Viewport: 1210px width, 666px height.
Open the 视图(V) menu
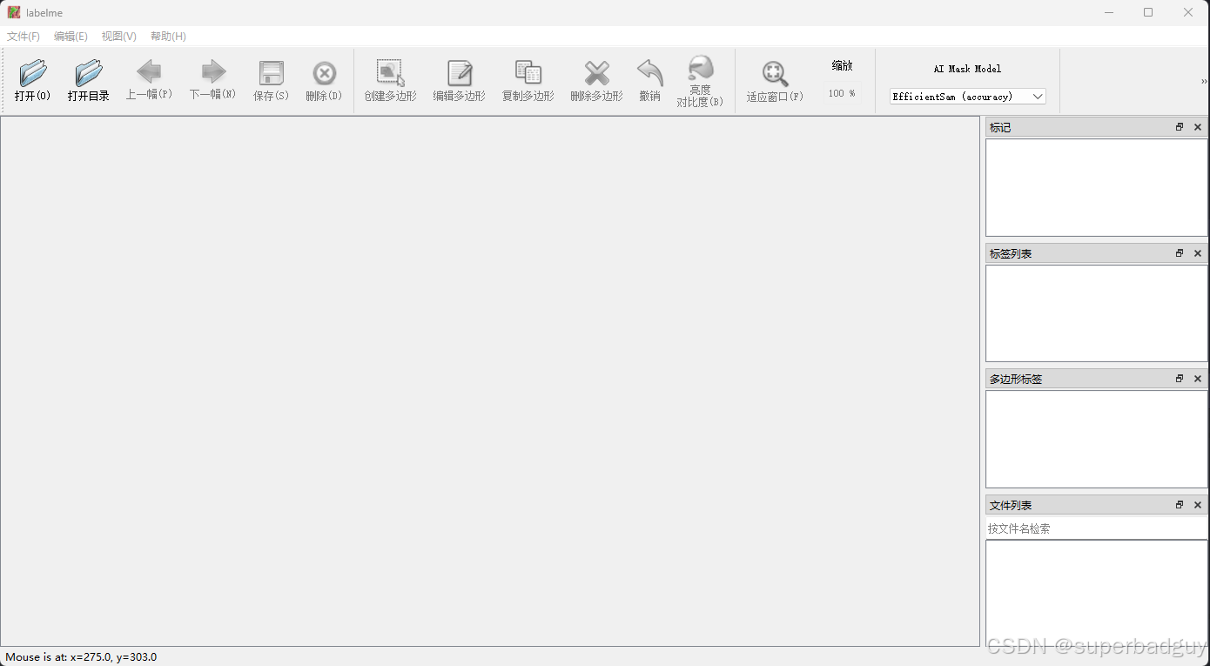[118, 37]
